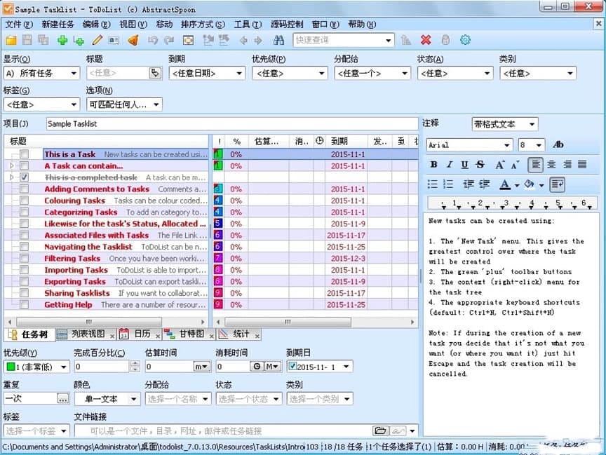Open preferences with the blue gear icon
The width and height of the screenshot is (606, 455).
tap(465, 41)
